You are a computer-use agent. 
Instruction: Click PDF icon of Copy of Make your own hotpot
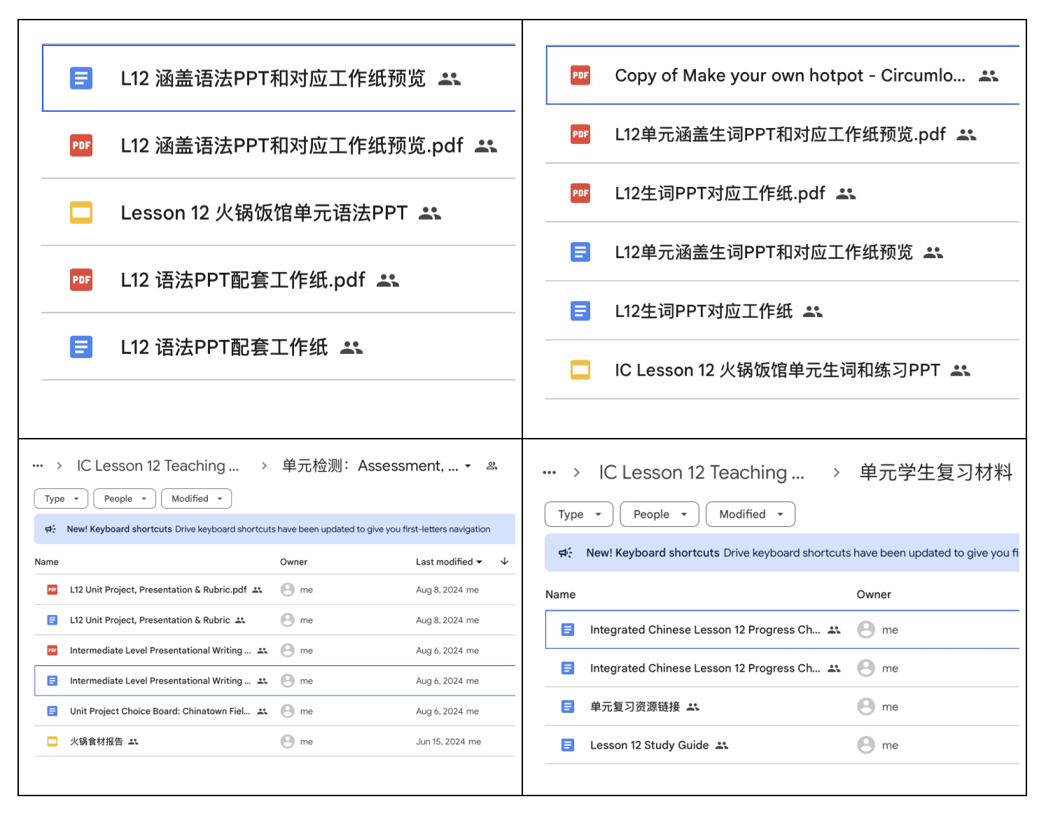580,75
